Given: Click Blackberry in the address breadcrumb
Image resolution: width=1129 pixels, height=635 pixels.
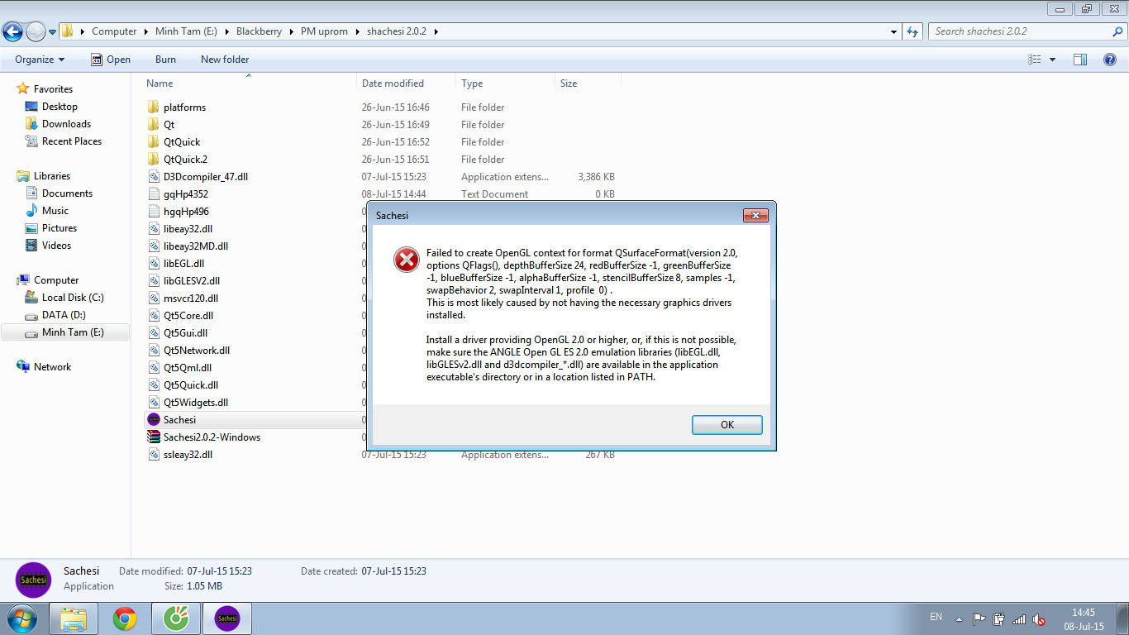Looking at the screenshot, I should (x=259, y=31).
